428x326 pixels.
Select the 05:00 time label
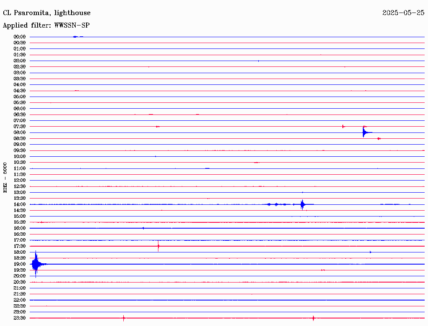pos(20,97)
